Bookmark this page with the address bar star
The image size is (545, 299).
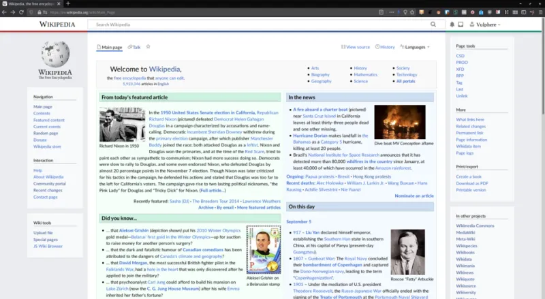click(x=412, y=12)
